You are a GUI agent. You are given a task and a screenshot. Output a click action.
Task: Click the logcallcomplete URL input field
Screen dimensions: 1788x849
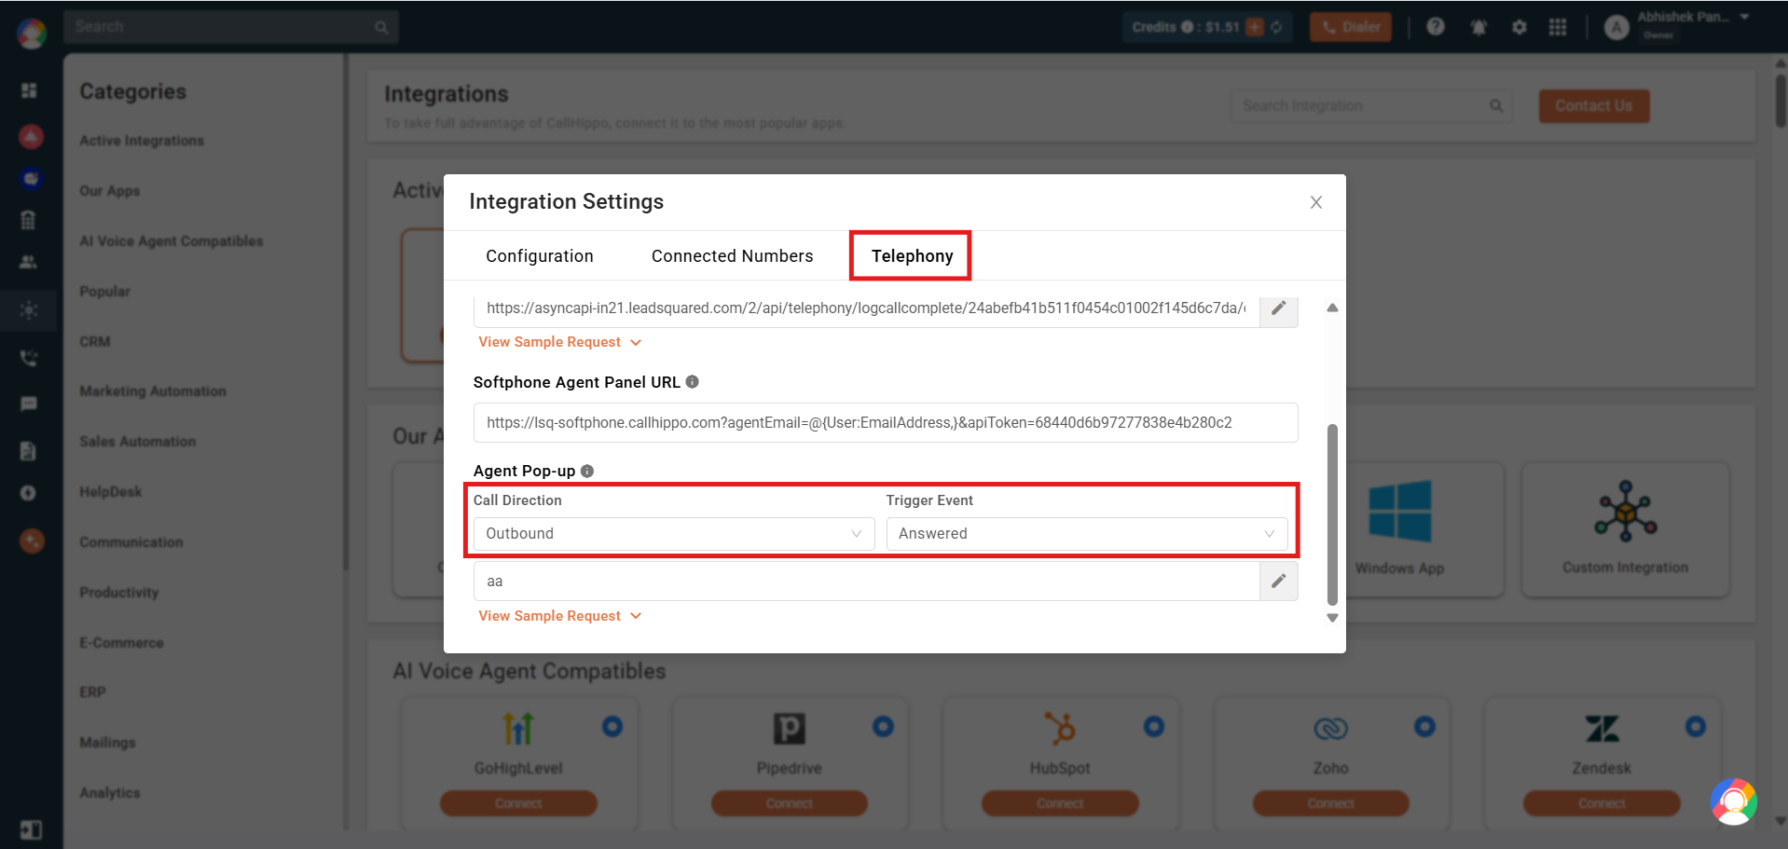pyautogui.click(x=867, y=308)
